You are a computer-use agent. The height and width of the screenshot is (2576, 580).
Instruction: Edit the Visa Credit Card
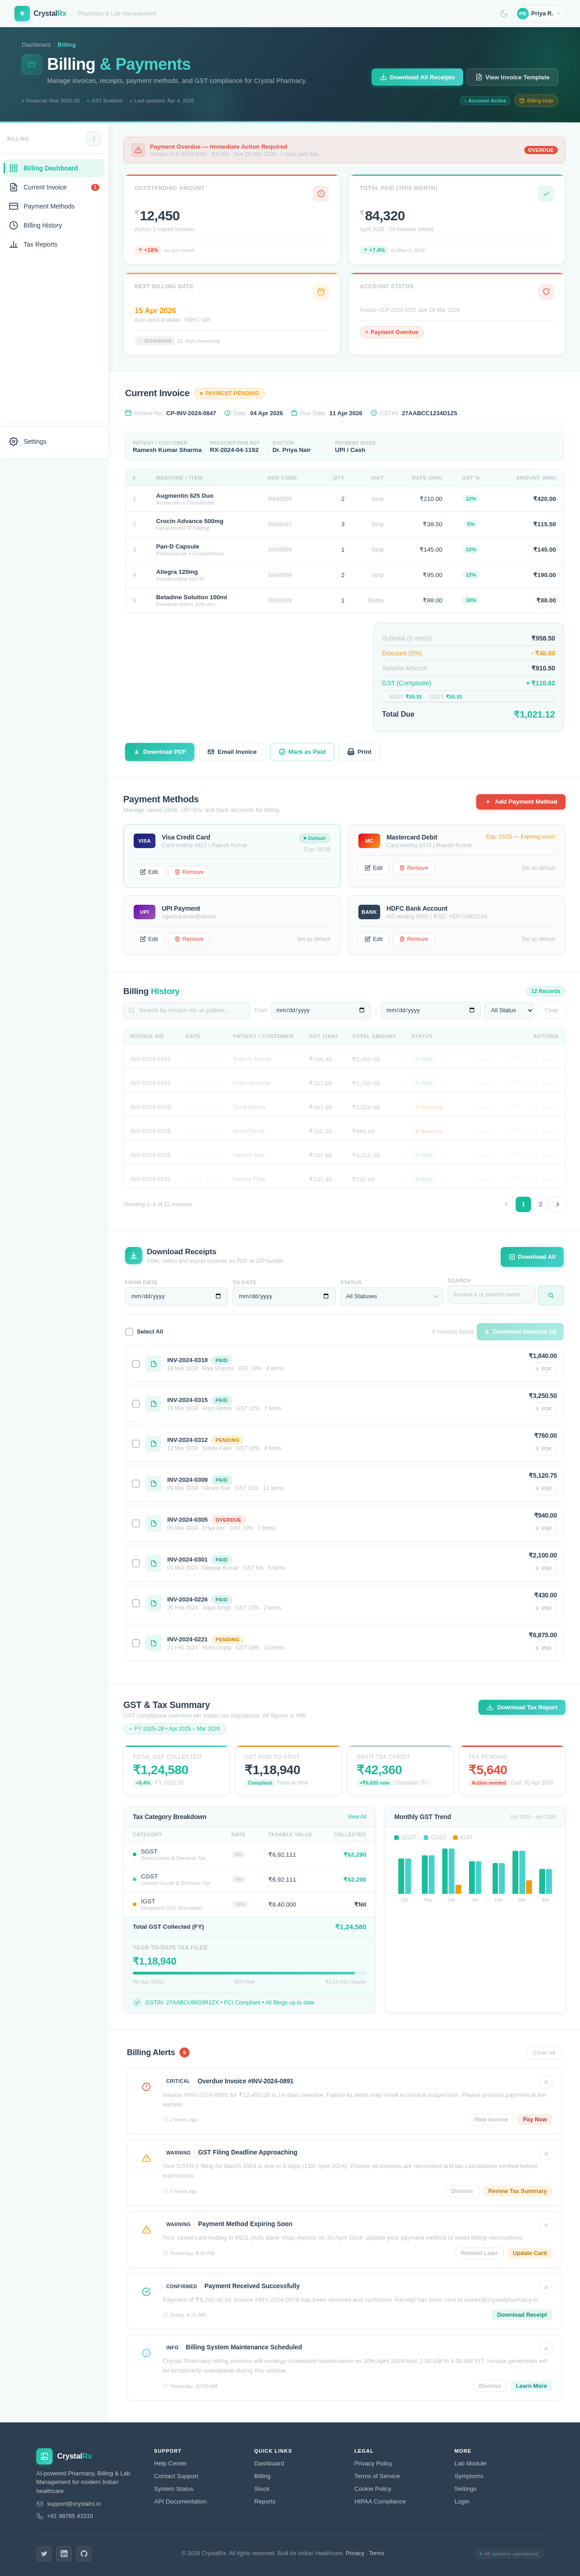tap(149, 872)
